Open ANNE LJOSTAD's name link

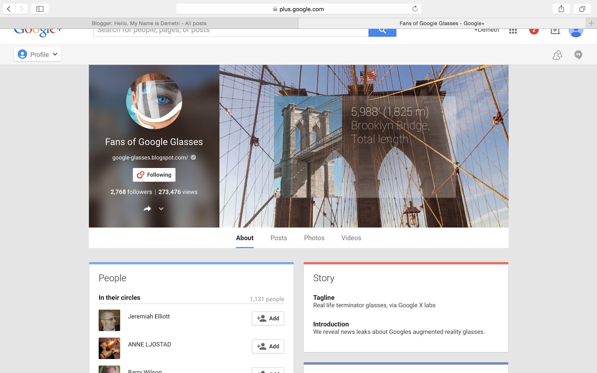point(150,344)
